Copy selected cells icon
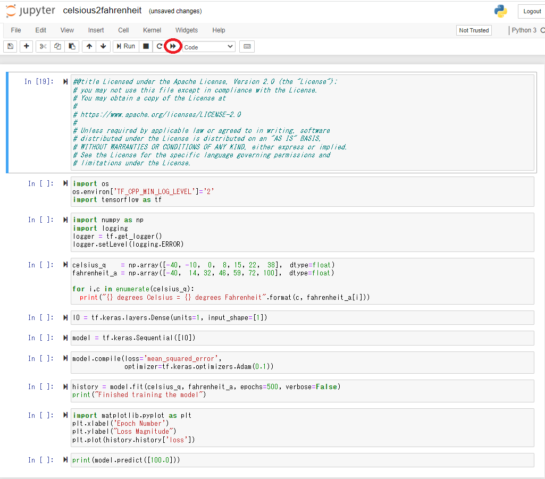The image size is (545, 479). click(57, 47)
